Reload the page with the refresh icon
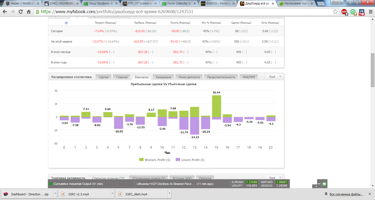The image size is (375, 200). [x=21, y=12]
